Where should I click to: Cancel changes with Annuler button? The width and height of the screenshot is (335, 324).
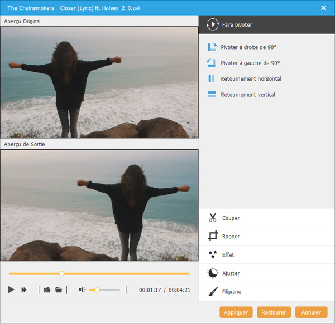(x=312, y=312)
